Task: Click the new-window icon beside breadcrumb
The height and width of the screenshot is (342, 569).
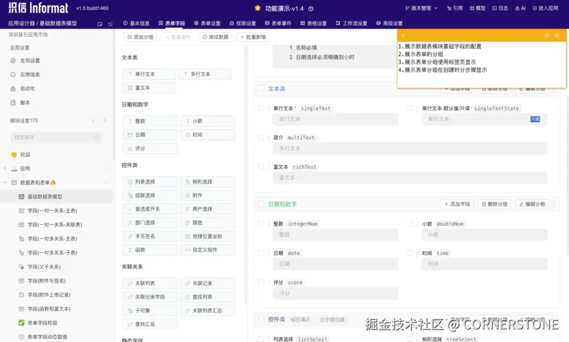Action: (x=100, y=24)
